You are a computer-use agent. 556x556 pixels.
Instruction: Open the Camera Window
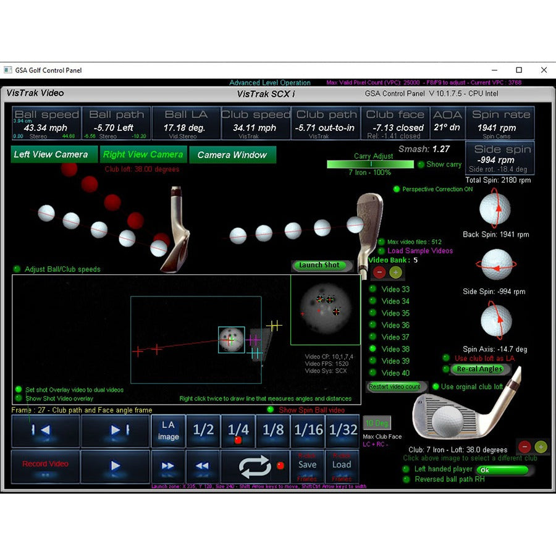(232, 155)
